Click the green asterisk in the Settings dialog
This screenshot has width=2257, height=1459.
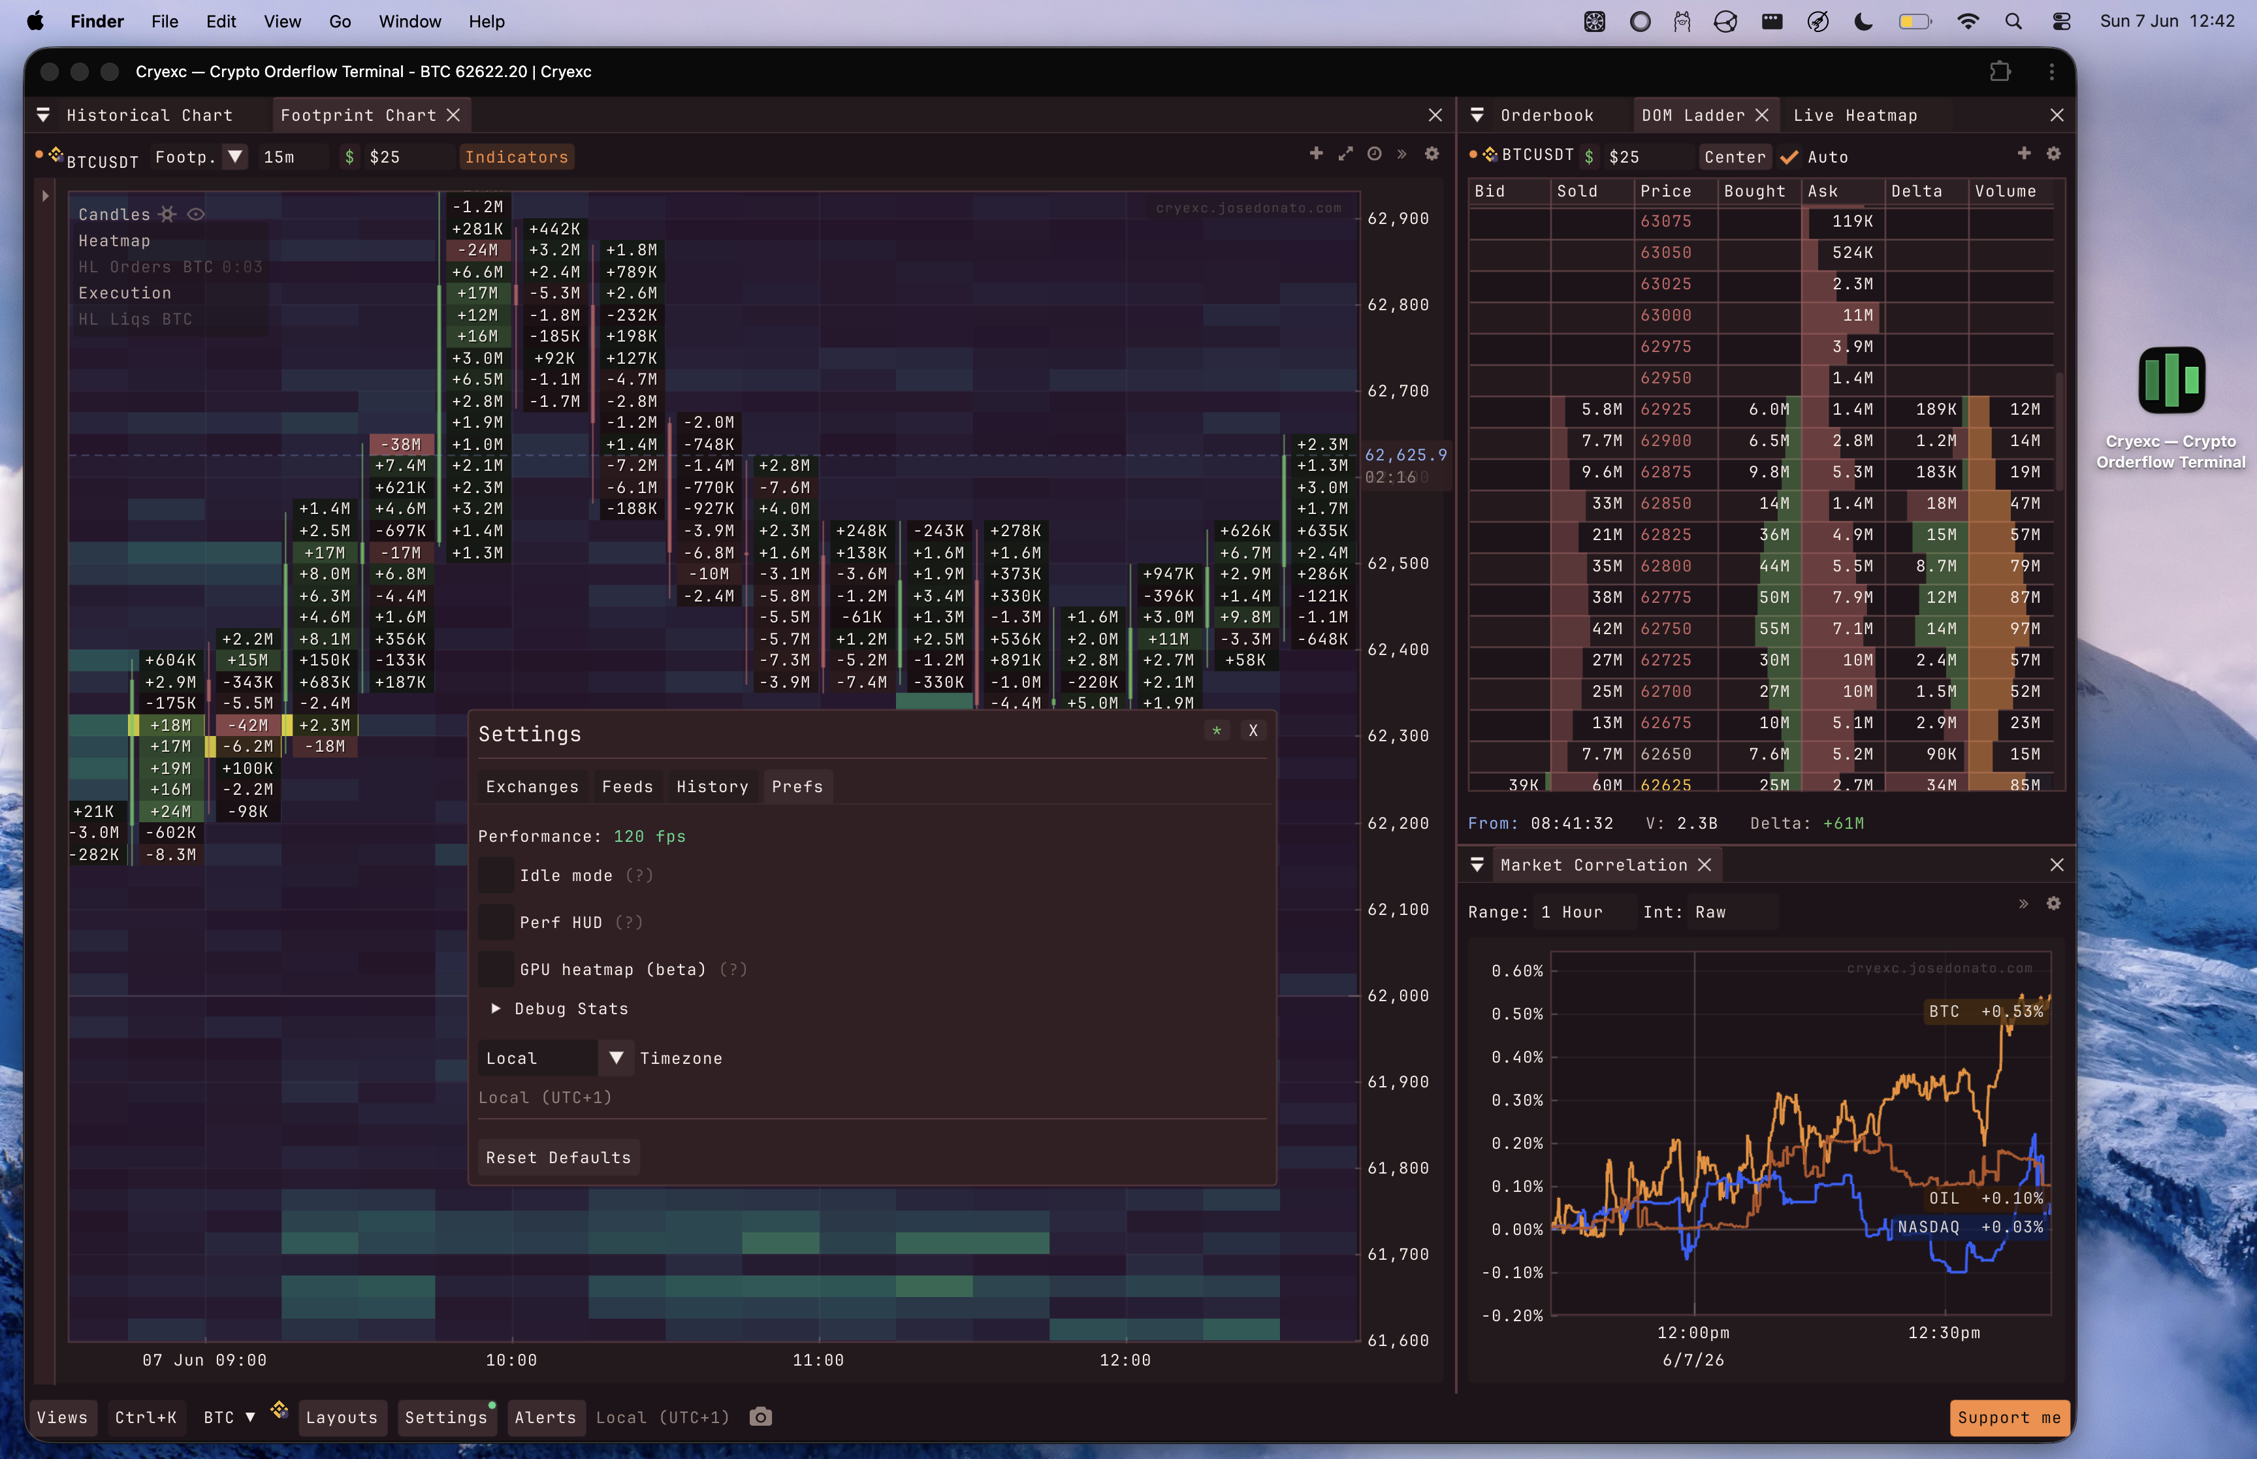(1217, 731)
